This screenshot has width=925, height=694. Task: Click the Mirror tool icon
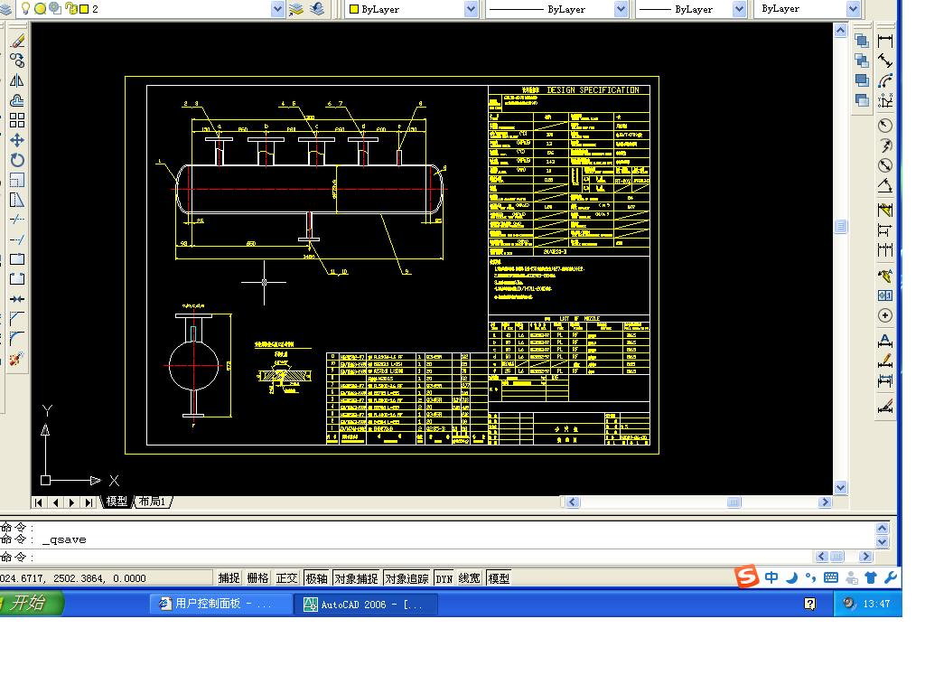[16, 80]
